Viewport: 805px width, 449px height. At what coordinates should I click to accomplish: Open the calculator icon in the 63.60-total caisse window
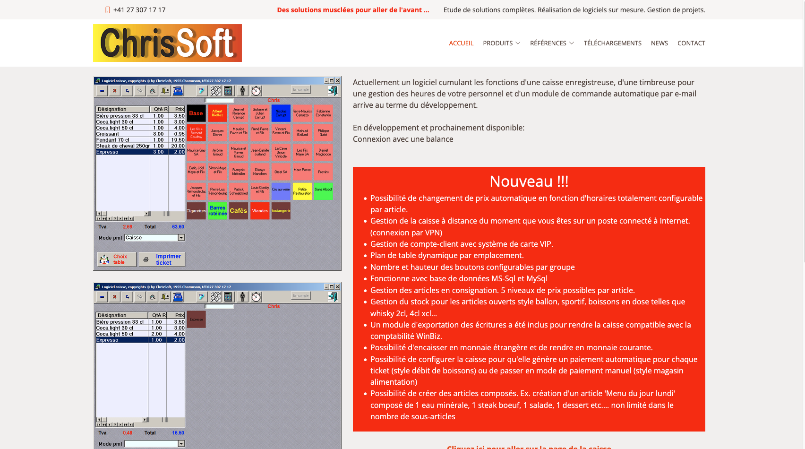[x=228, y=91]
